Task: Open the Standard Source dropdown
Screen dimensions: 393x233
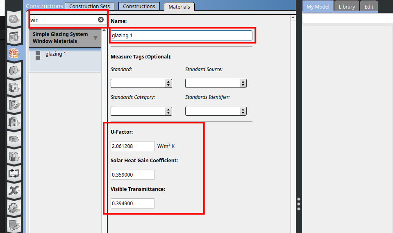Action: click(x=216, y=83)
